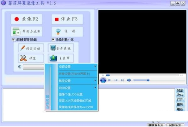Click the up-arrow button in the title bar
Viewport: 188px width, 127px height.
[178, 3]
